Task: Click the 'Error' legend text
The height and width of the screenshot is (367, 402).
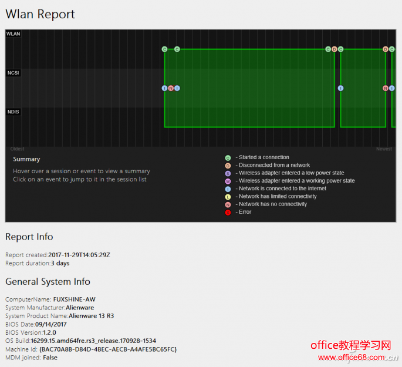Action: (x=245, y=212)
